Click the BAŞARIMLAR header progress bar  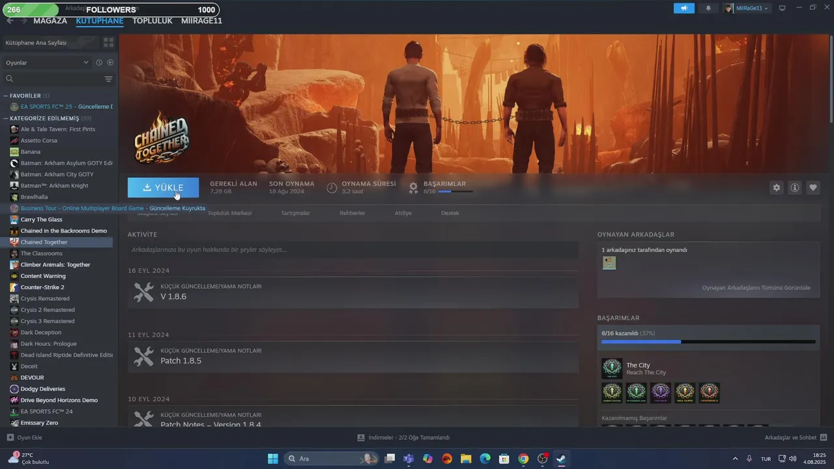455,192
